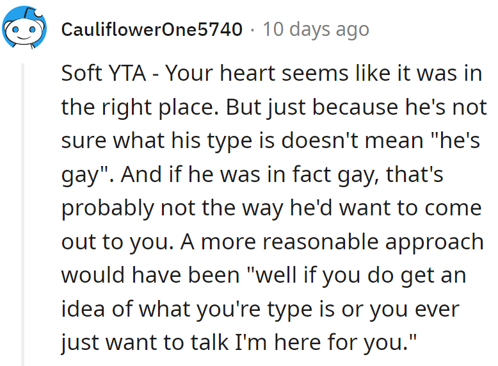
Task: Click the dot separator beside the username
Action: click(x=252, y=29)
